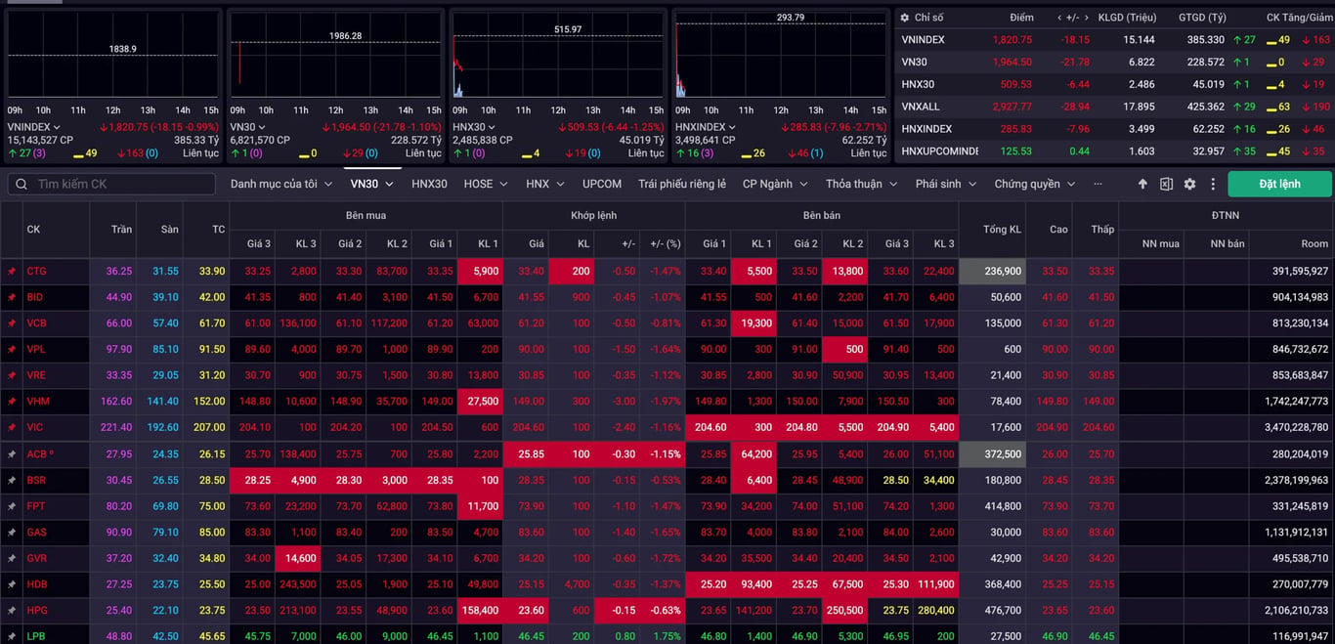Change the VNINDEX chart index selector

pos(34,127)
